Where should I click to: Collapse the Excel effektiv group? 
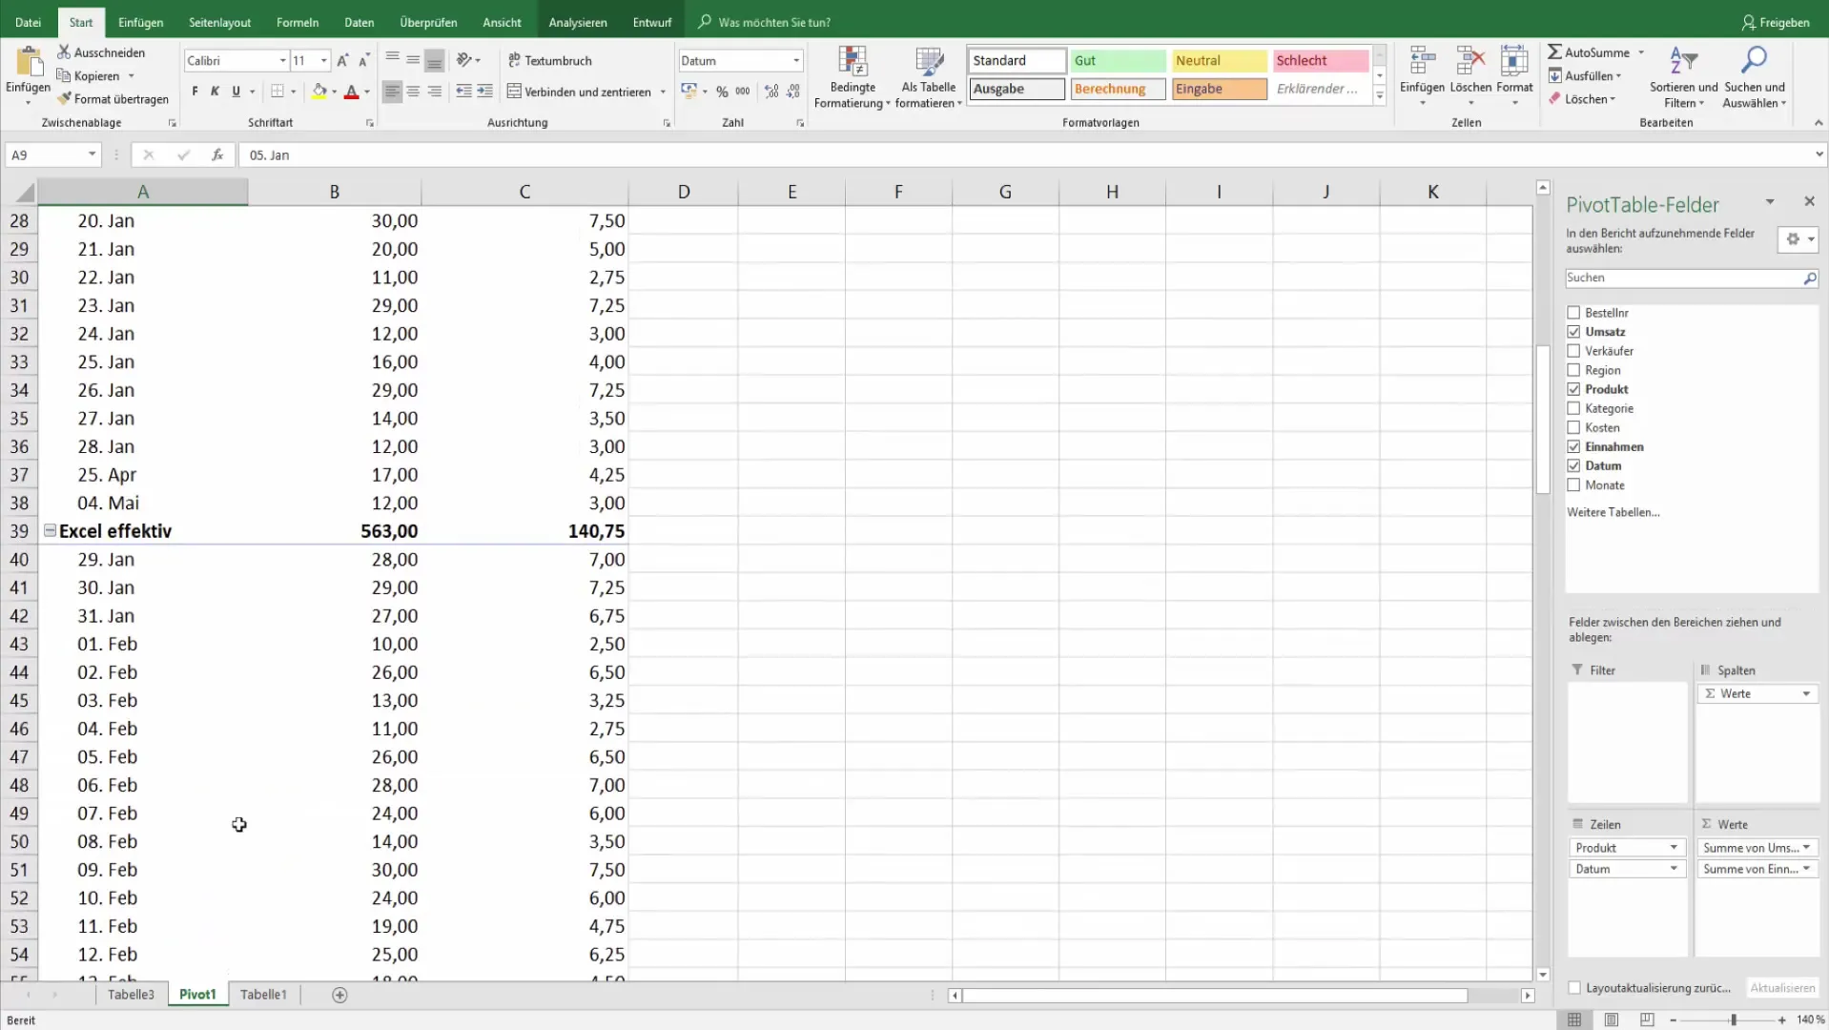point(50,530)
